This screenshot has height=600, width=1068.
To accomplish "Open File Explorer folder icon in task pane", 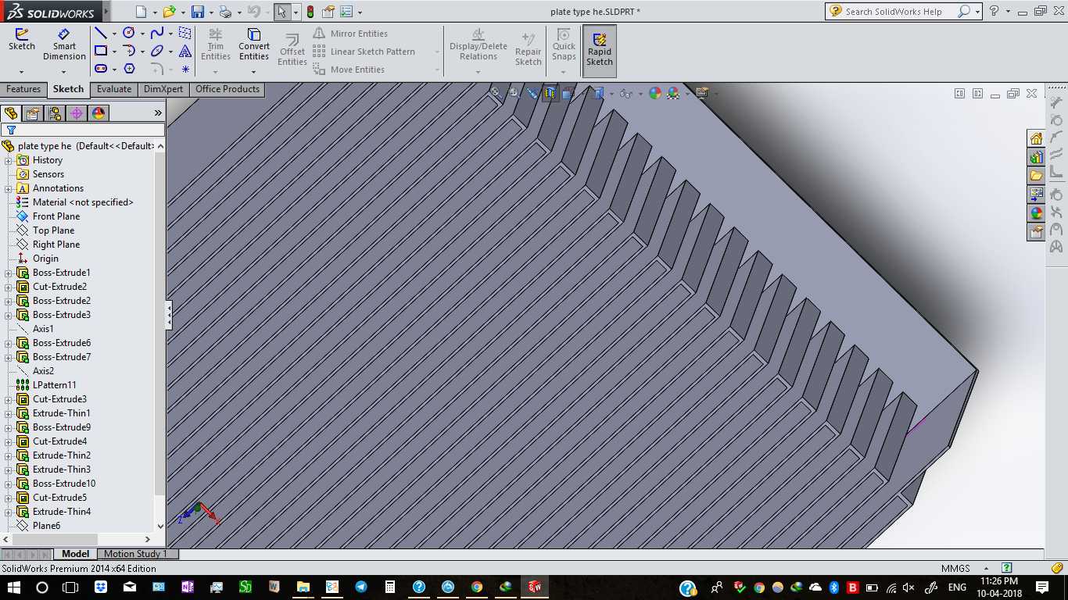I will (1036, 176).
